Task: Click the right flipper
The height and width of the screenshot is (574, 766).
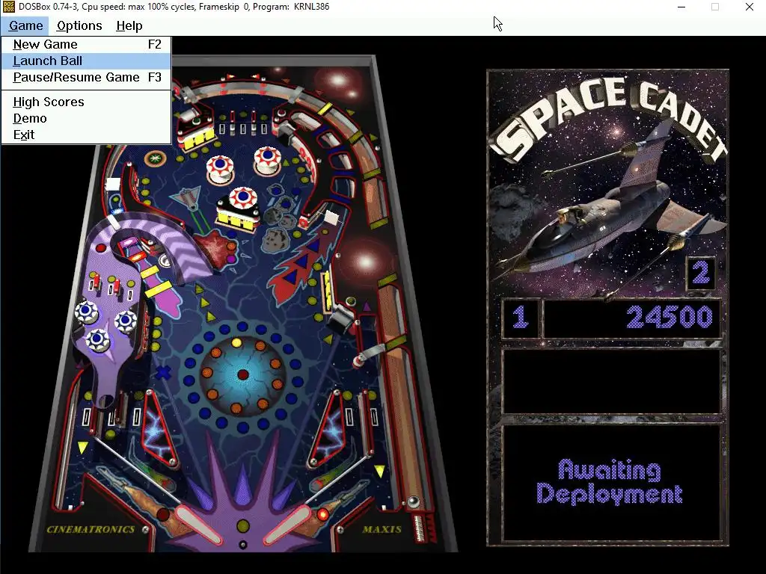Action: click(287, 525)
